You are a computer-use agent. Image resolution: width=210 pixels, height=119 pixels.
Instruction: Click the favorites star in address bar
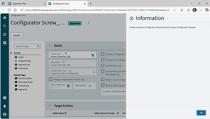(x=174, y=10)
